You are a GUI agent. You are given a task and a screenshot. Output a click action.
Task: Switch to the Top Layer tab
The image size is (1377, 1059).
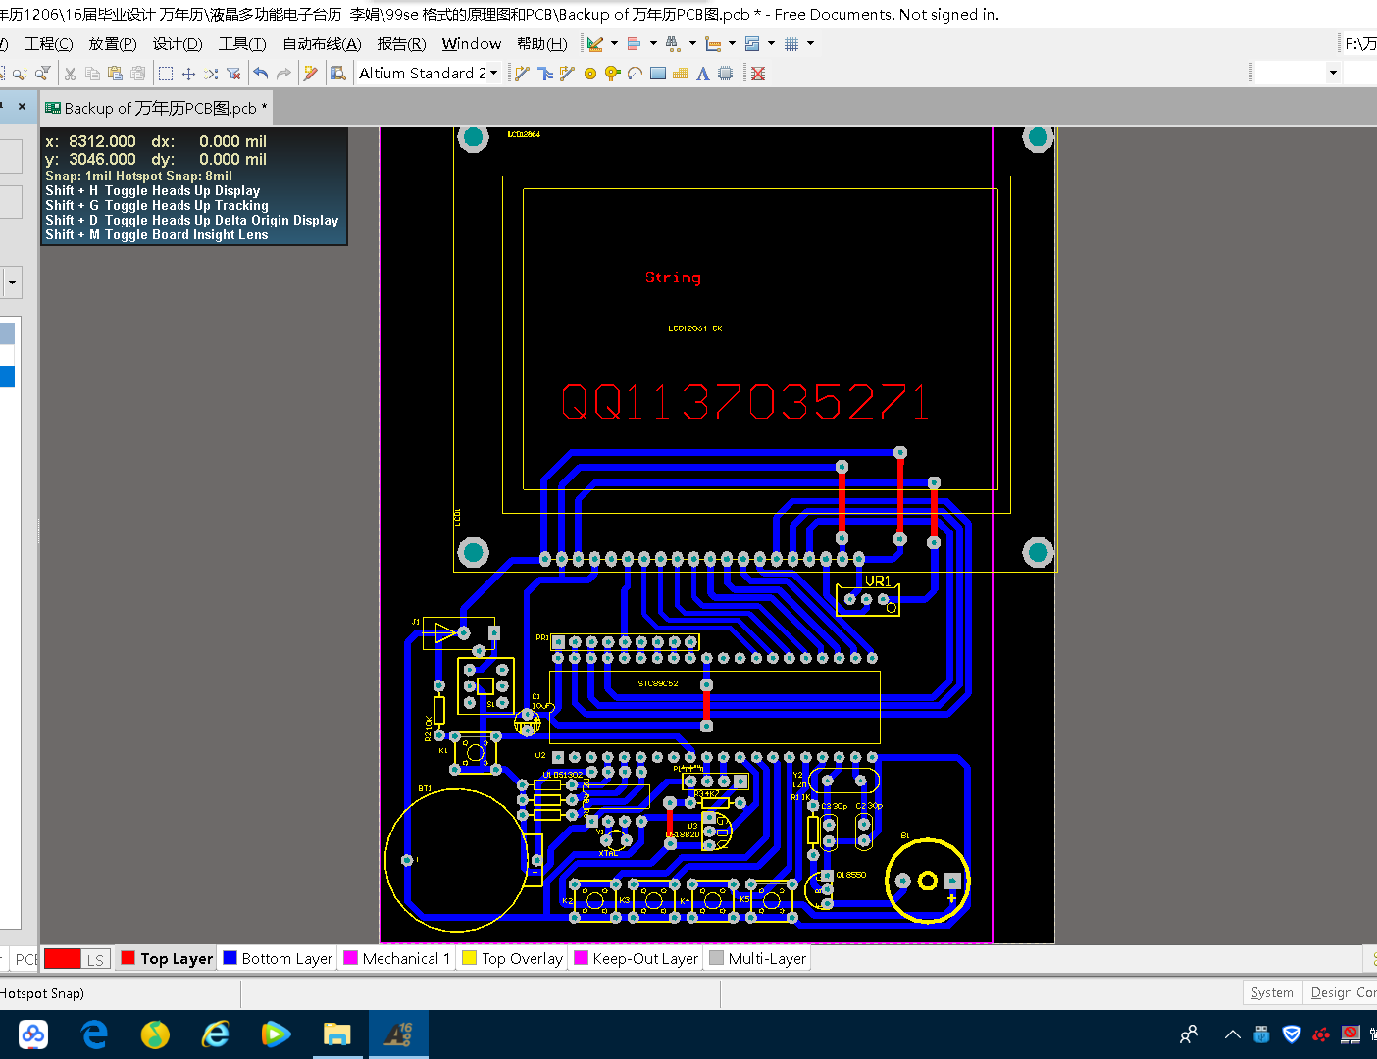pos(166,959)
